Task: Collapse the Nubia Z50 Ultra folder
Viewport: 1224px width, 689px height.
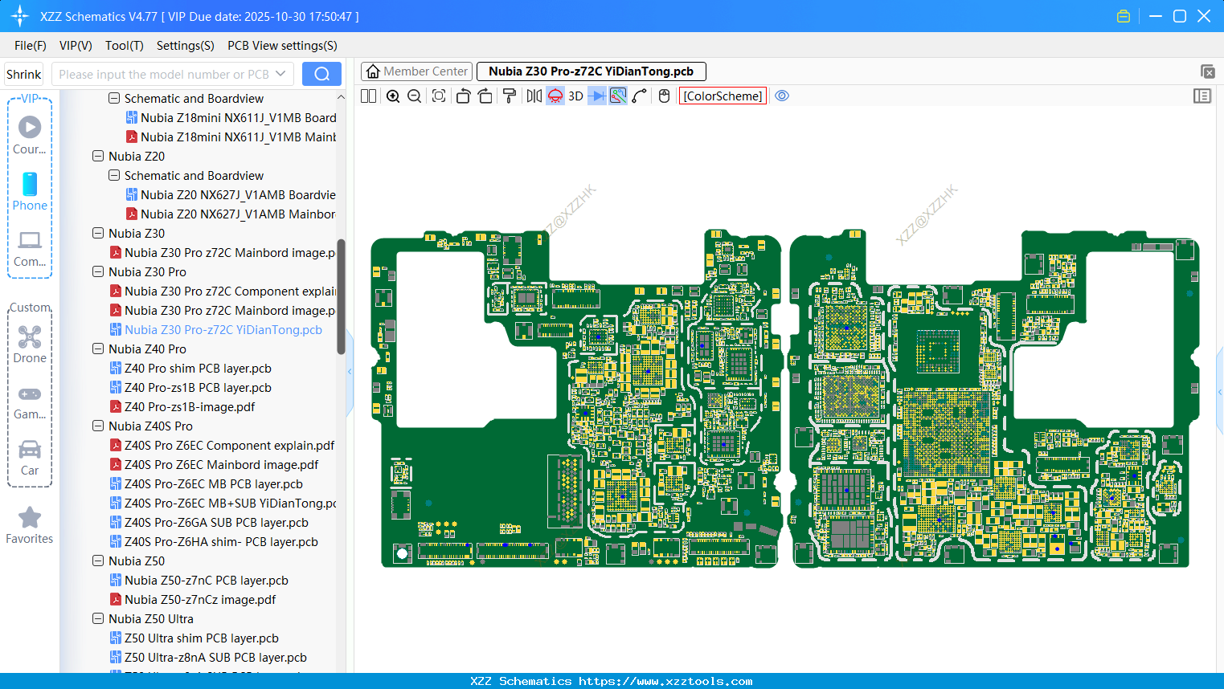Action: coord(98,619)
